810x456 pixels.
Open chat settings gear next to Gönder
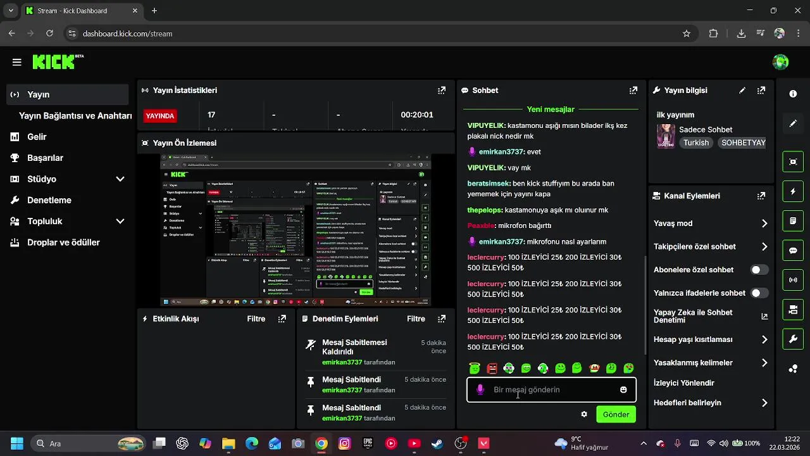click(584, 414)
